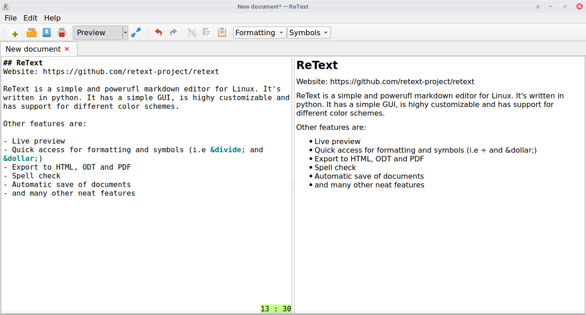Click "Other features are:" in the preview pane
The image size is (586, 315).
pos(331,128)
